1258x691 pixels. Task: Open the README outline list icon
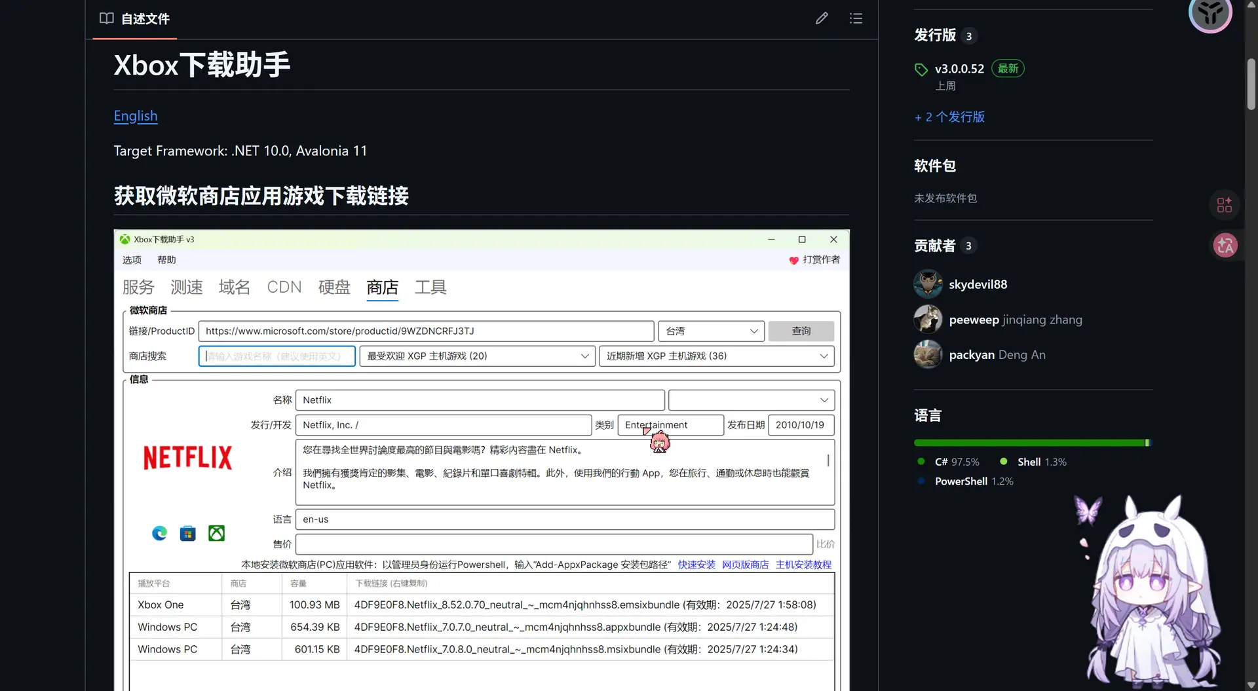(x=856, y=18)
